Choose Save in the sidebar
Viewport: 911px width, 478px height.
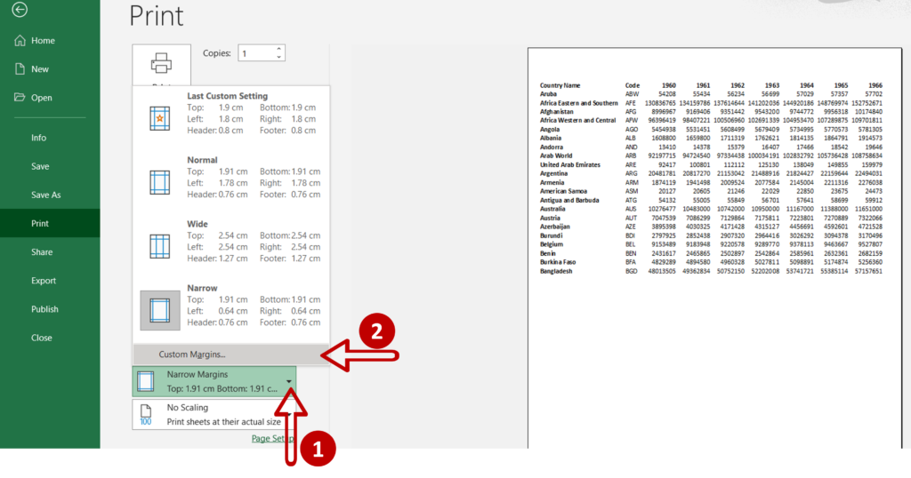40,166
